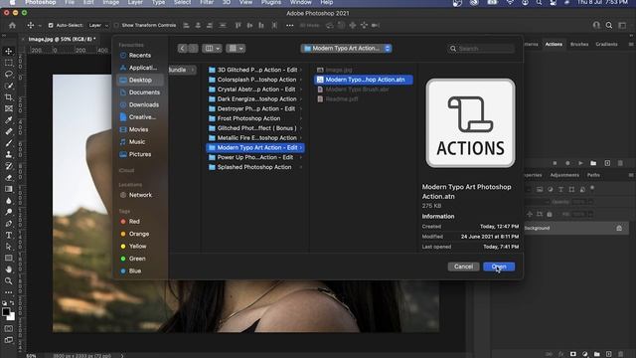Select the Gradient tool
Image resolution: width=636 pixels, height=358 pixels.
coord(9,189)
